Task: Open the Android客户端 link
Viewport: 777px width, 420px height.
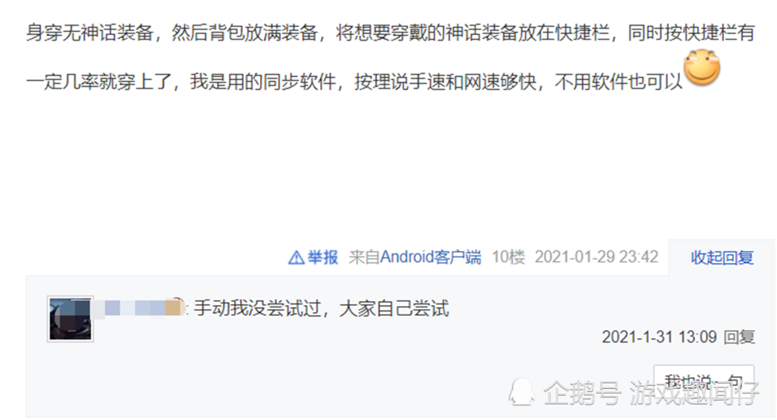Action: click(430, 257)
